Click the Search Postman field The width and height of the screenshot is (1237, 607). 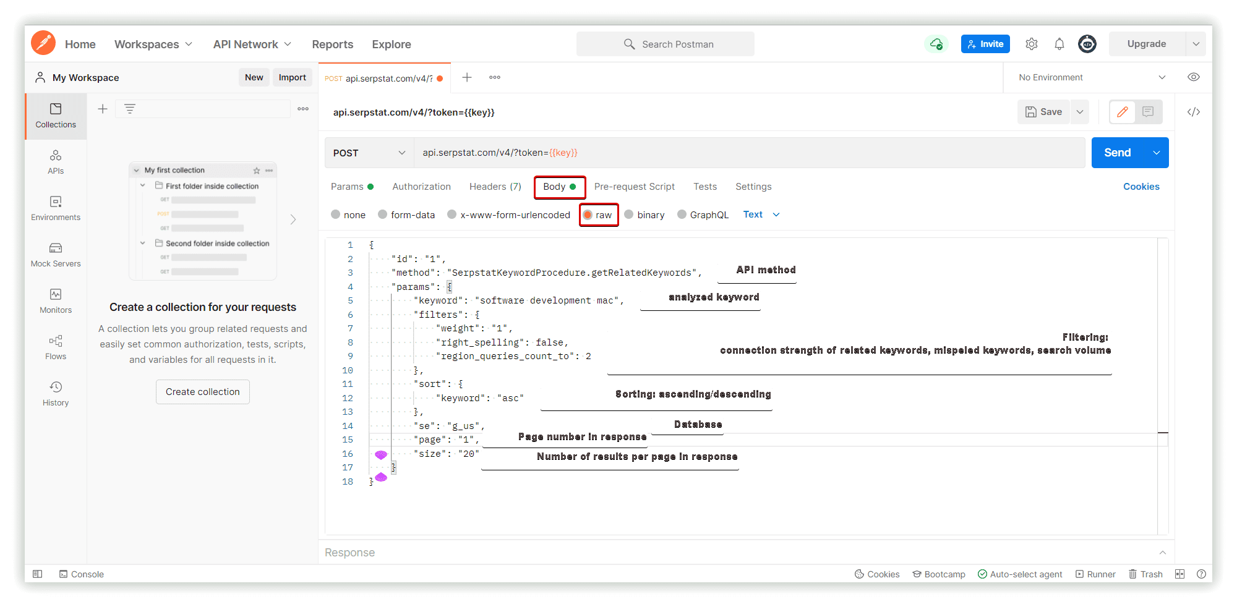click(x=666, y=44)
